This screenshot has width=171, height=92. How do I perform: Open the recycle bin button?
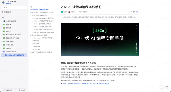click(x=22, y=90)
